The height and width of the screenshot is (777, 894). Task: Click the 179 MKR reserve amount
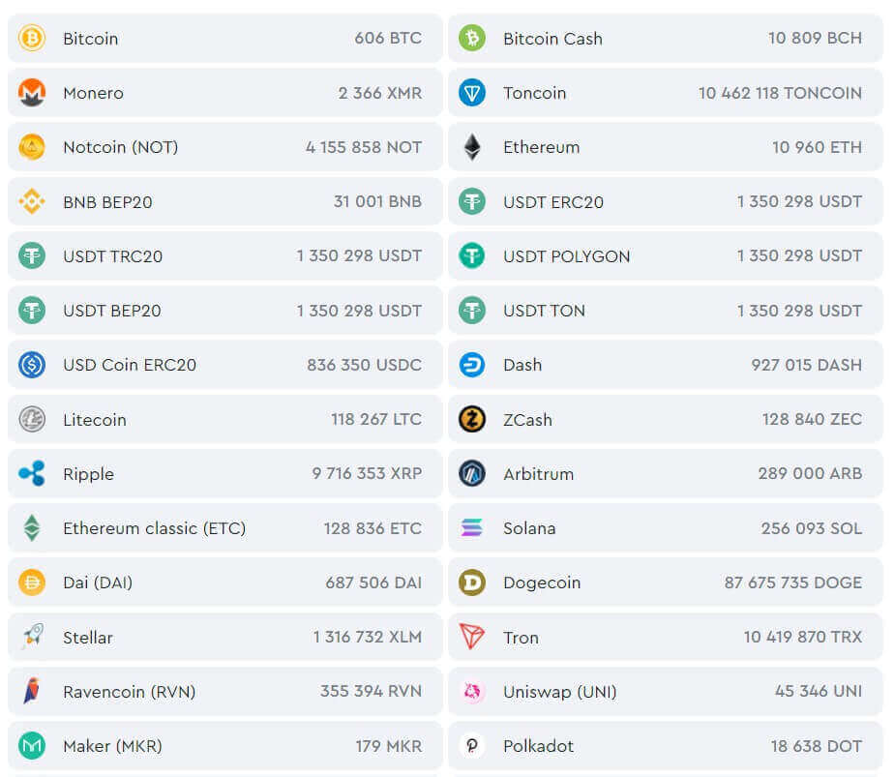click(389, 746)
